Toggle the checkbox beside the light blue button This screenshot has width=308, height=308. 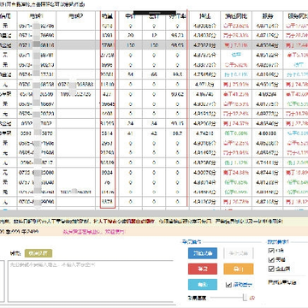pos(228,285)
